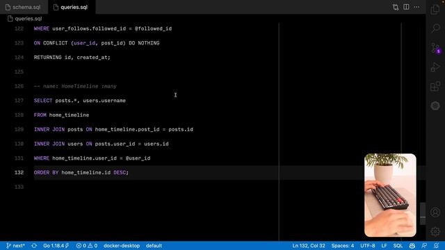Open the Explorer view icon
The width and height of the screenshot is (445, 250).
tap(435, 9)
